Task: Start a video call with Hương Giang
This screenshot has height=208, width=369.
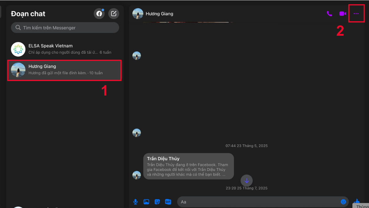Action: tap(343, 14)
